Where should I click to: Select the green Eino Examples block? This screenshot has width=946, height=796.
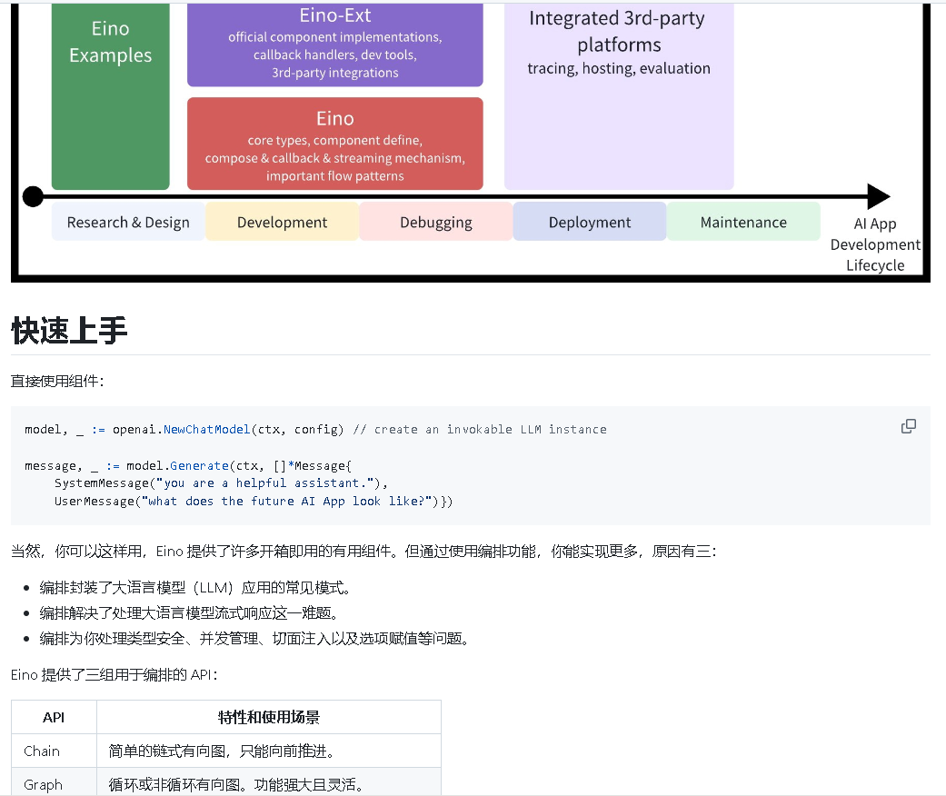pos(110,95)
